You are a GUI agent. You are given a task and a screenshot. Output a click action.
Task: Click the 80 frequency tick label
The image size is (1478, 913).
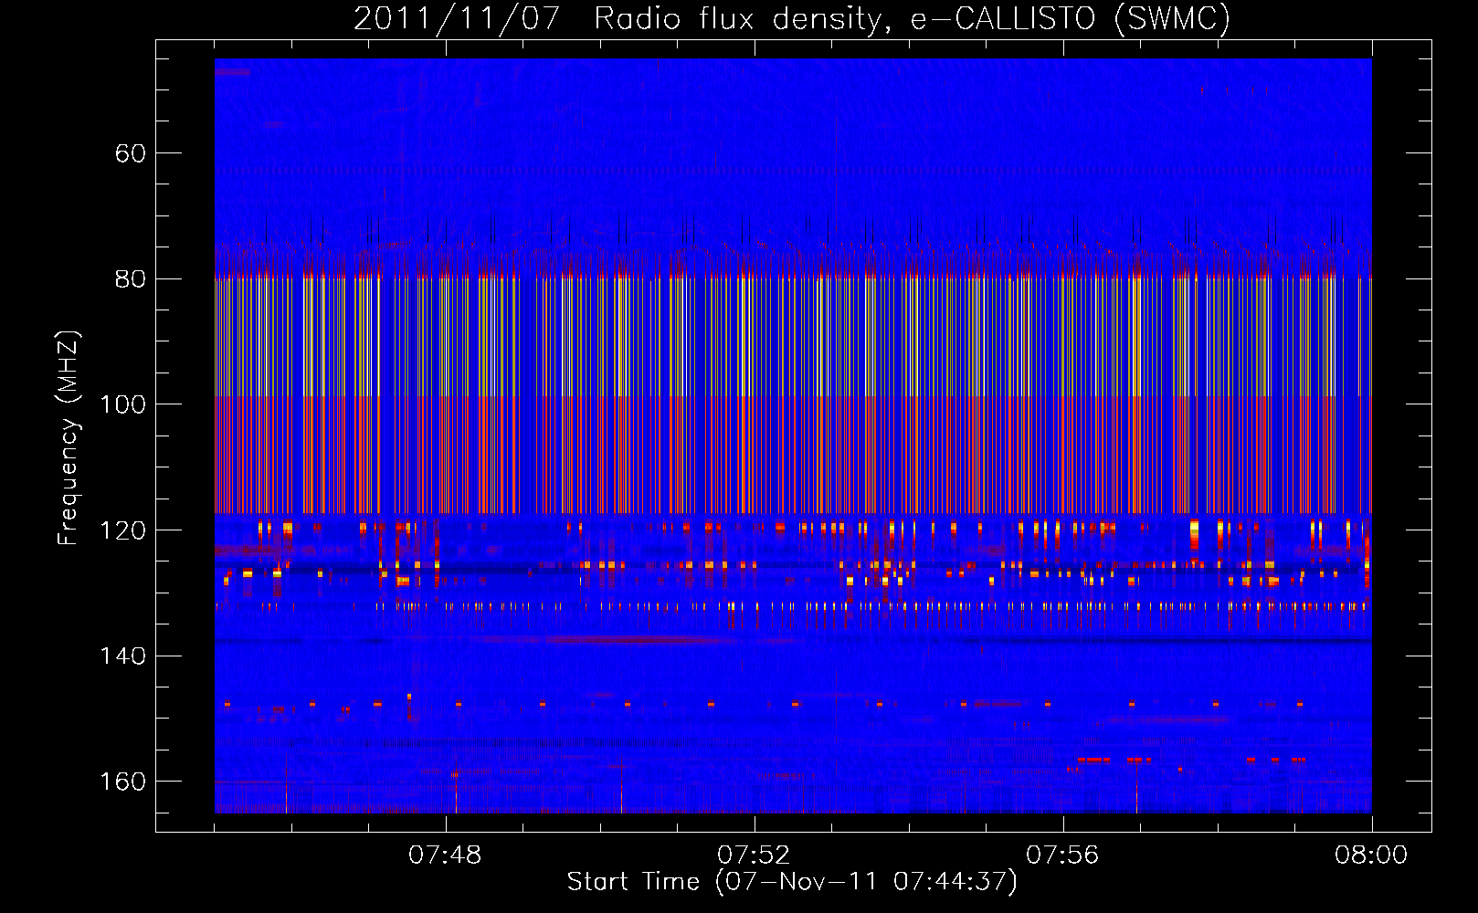click(131, 279)
